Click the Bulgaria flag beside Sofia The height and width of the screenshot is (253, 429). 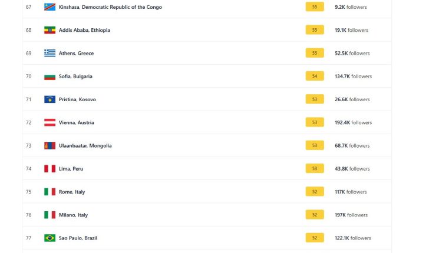pyautogui.click(x=49, y=76)
